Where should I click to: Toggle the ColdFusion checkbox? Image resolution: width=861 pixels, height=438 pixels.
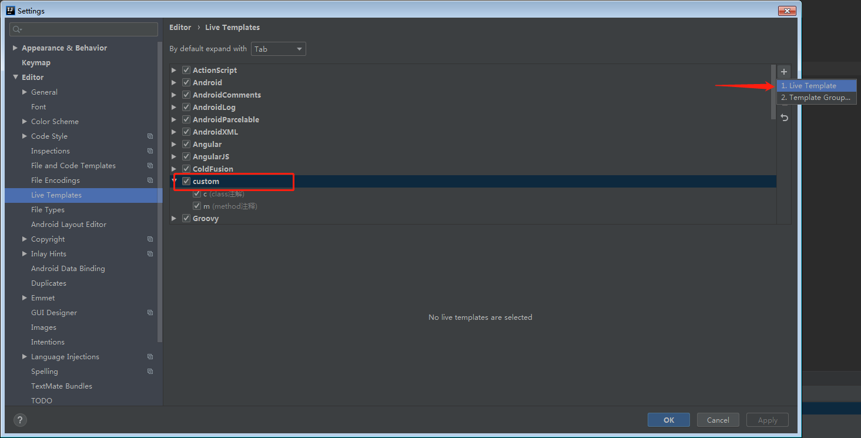pyautogui.click(x=186, y=169)
